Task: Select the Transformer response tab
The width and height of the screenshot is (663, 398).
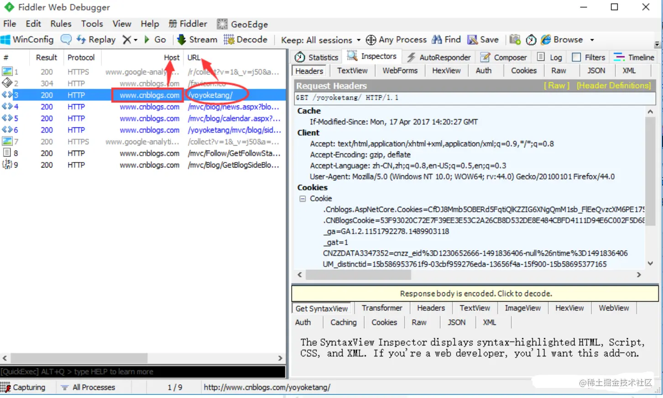Action: [x=382, y=308]
